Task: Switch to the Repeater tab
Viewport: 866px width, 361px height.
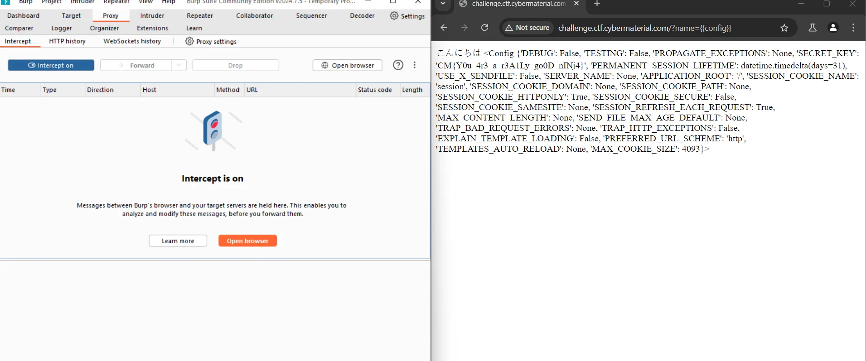Action: (x=199, y=16)
